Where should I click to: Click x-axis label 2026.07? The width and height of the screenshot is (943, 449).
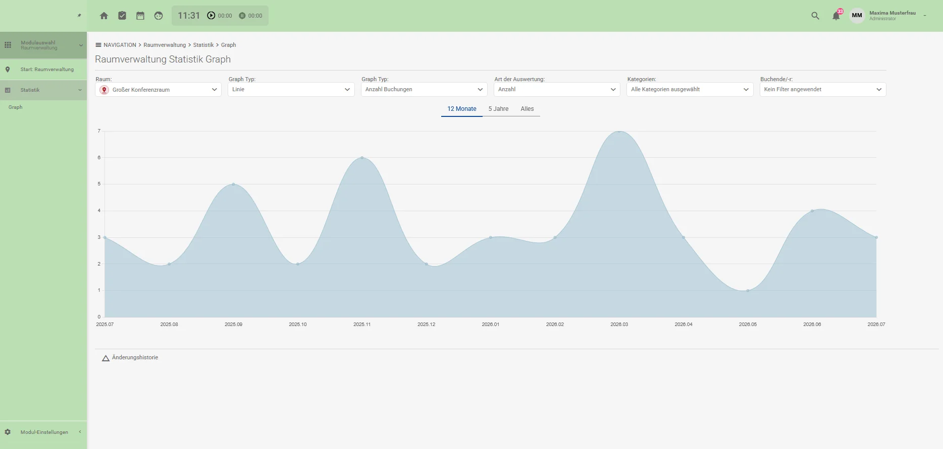tap(876, 325)
